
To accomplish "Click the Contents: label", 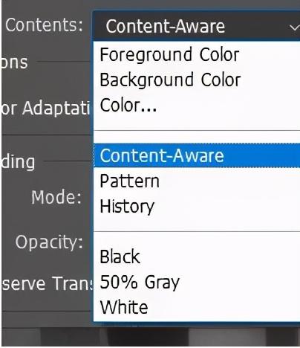I will [x=44, y=25].
